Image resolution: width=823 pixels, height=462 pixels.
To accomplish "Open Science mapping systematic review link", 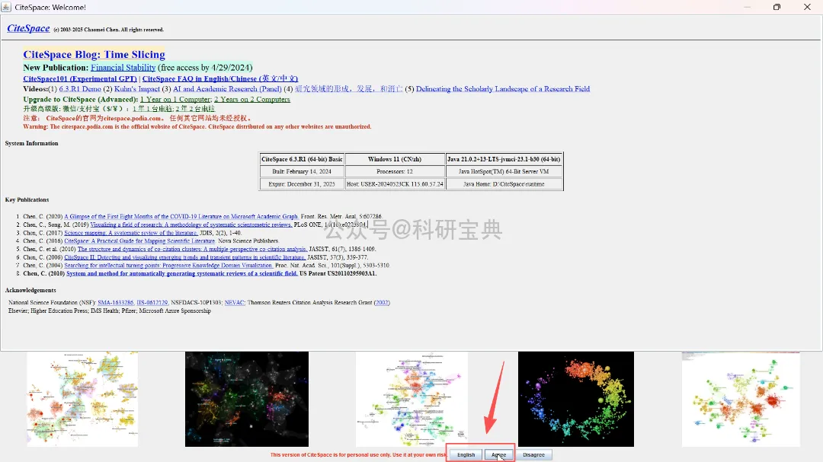I will [x=131, y=233].
